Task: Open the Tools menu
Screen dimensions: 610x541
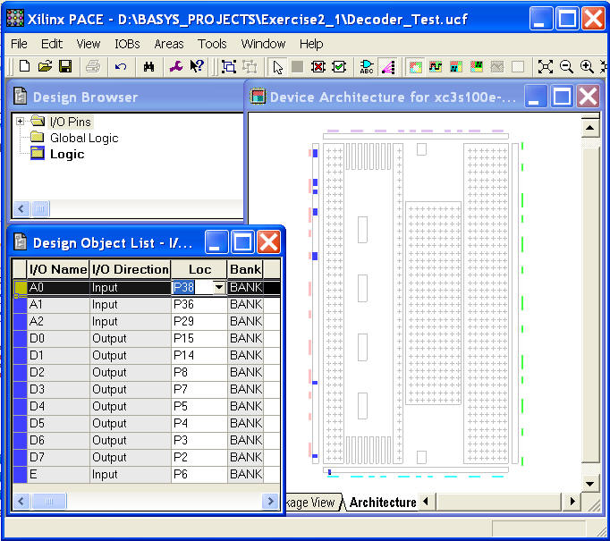Action: point(212,44)
